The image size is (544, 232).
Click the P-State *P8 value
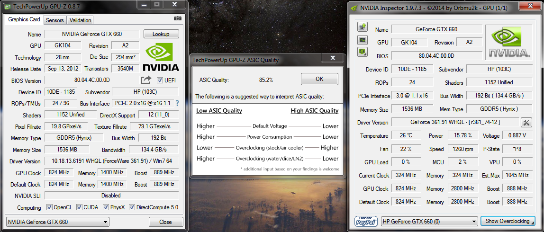(x=517, y=149)
